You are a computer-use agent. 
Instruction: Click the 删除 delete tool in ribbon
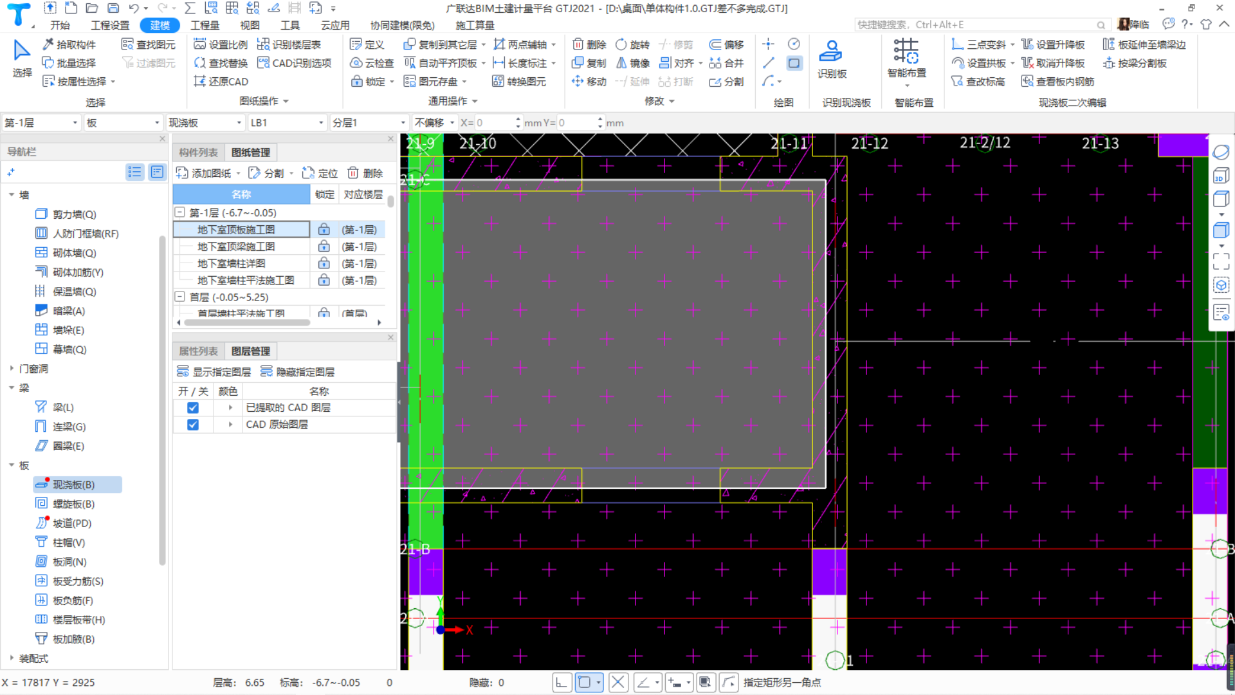click(x=589, y=44)
